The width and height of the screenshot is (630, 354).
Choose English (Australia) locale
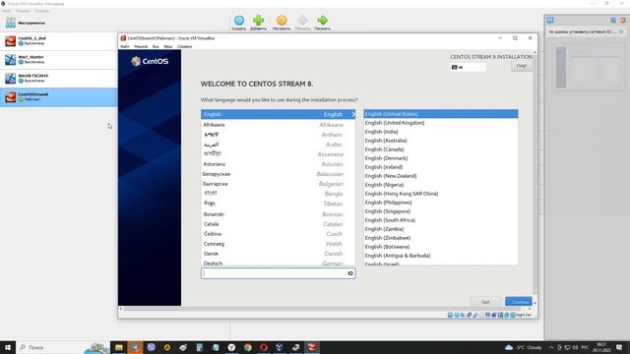pos(441,141)
